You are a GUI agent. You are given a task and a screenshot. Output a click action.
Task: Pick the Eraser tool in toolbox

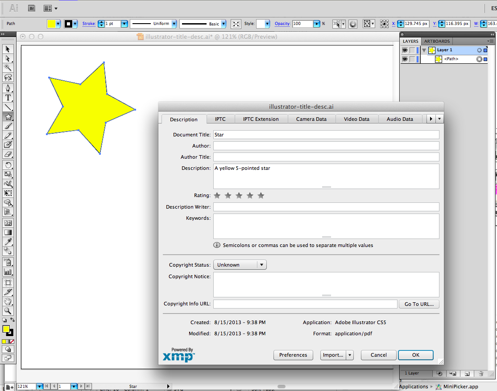[8, 154]
